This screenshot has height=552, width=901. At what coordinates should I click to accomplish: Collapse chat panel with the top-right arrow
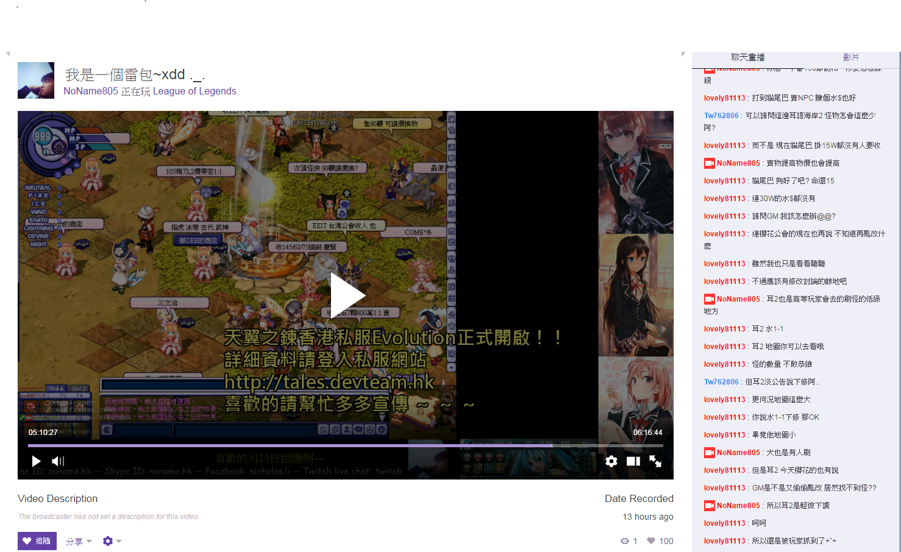[x=683, y=54]
